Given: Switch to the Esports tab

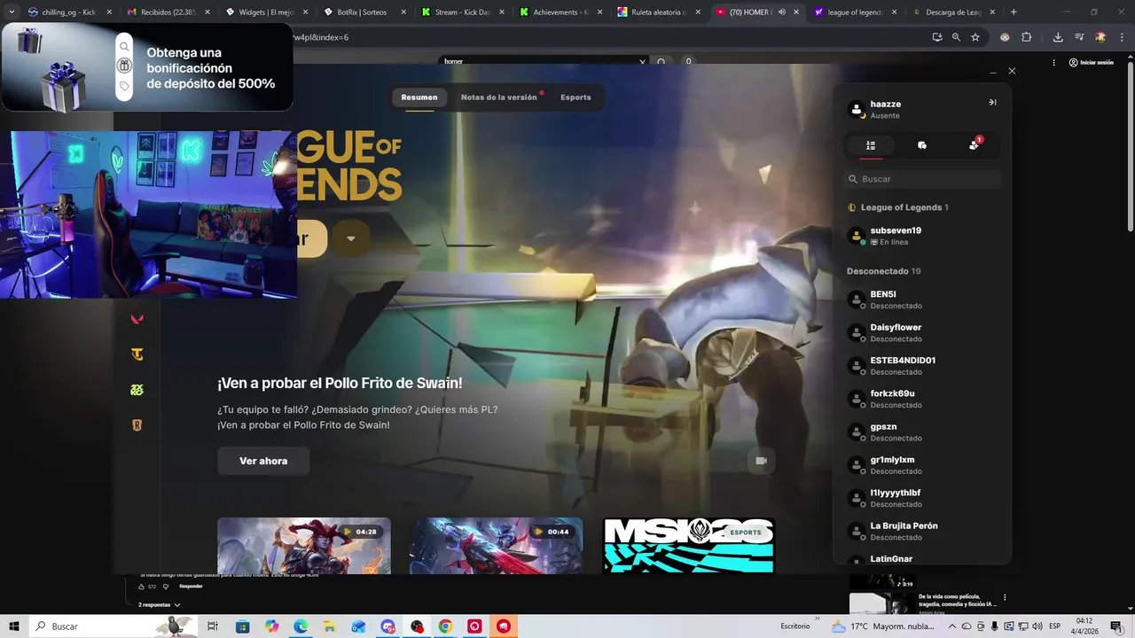Looking at the screenshot, I should click(575, 97).
